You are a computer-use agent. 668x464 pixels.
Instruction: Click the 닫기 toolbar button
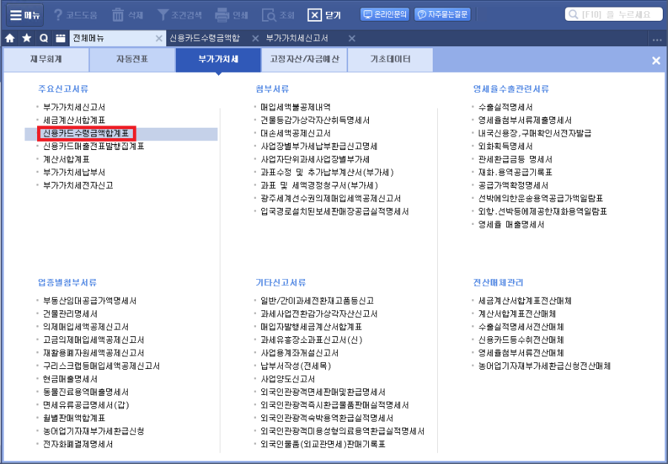point(324,15)
